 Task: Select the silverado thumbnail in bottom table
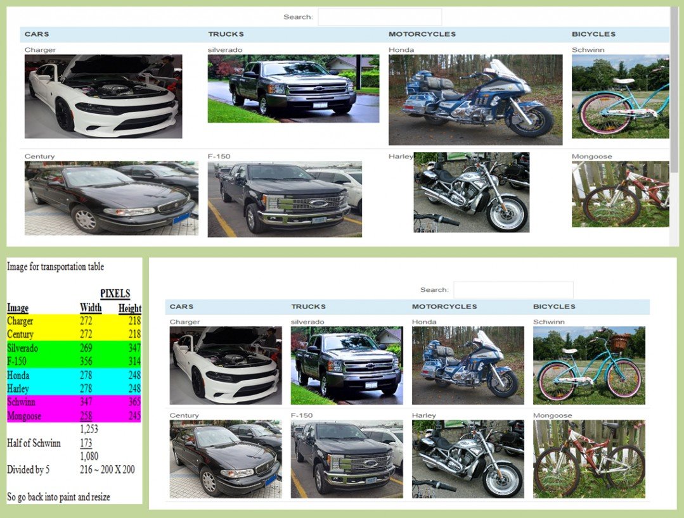pos(347,365)
